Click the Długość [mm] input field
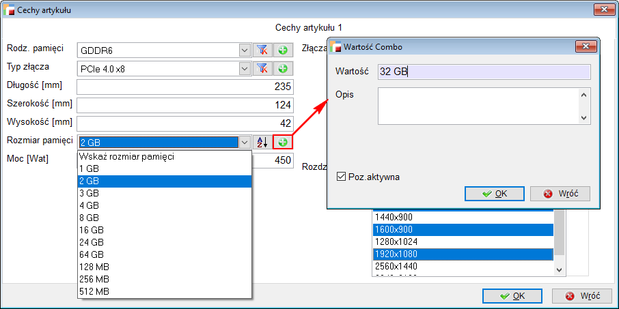 pyautogui.click(x=184, y=87)
